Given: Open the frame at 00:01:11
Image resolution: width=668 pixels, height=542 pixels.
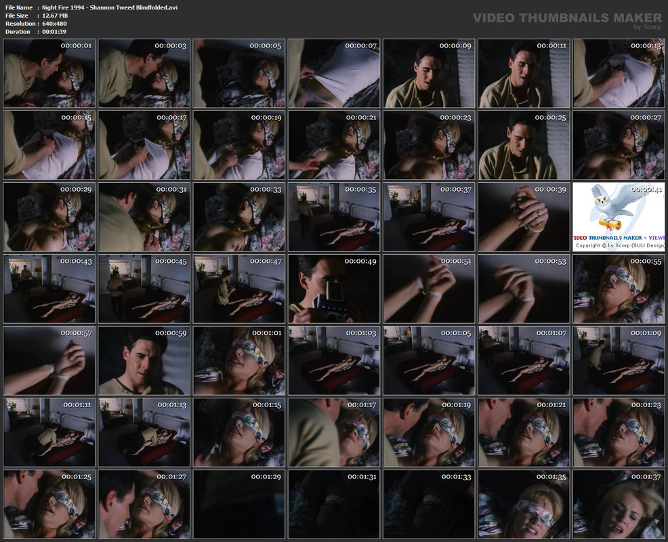Looking at the screenshot, I should click(49, 432).
